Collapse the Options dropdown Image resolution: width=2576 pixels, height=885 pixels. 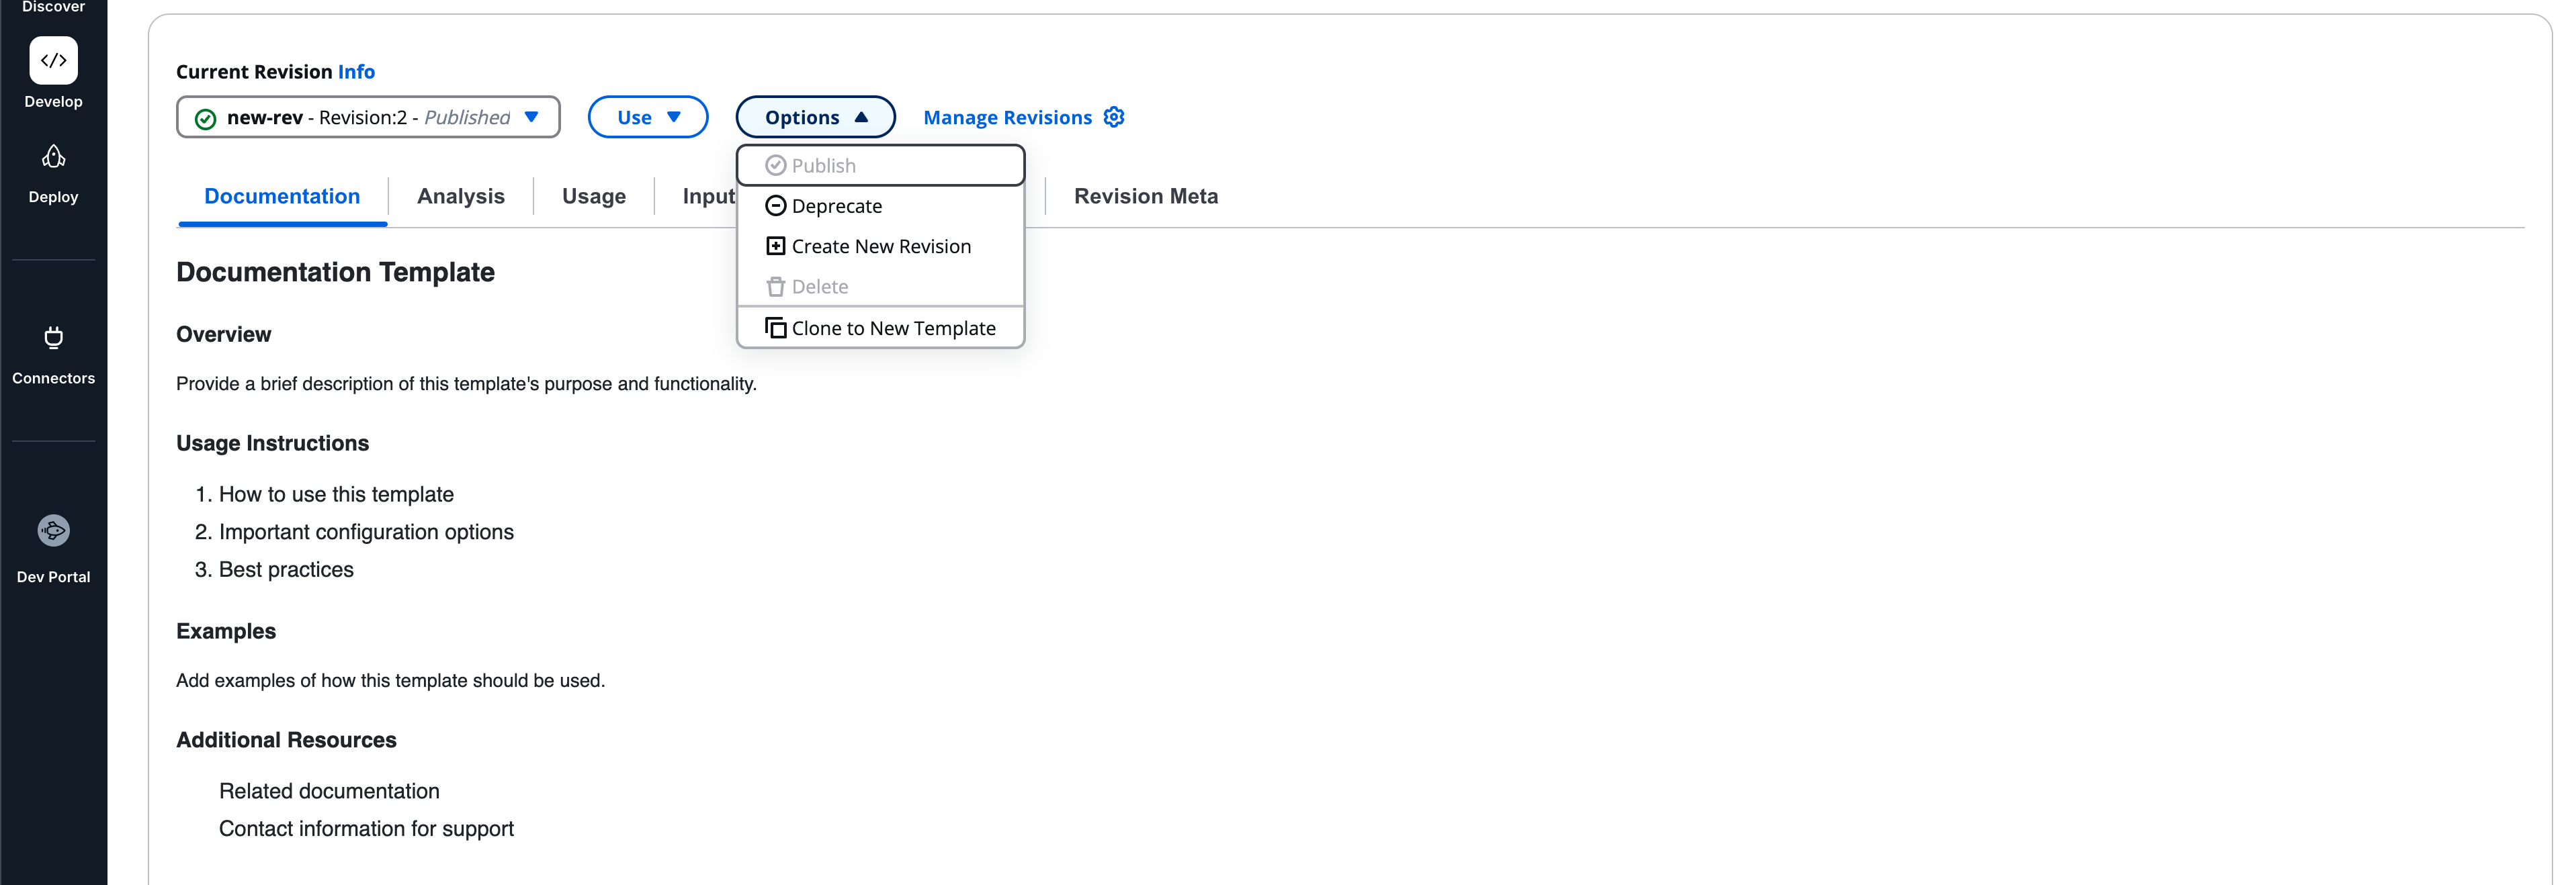coord(815,117)
